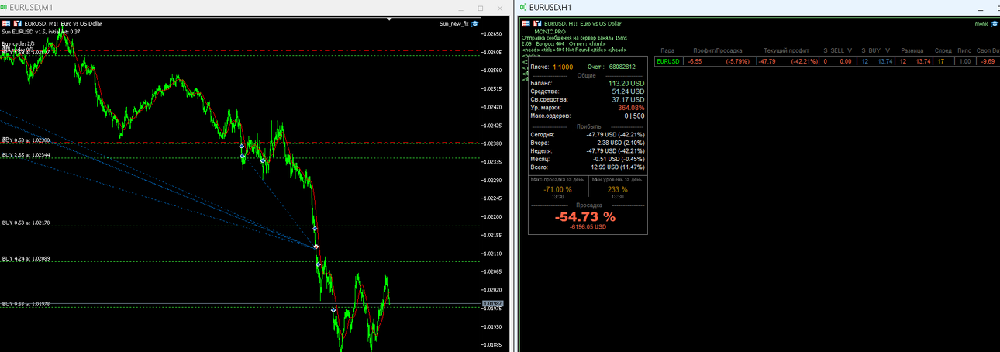
Task: Click the 233 % minimum level value
Action: [617, 189]
